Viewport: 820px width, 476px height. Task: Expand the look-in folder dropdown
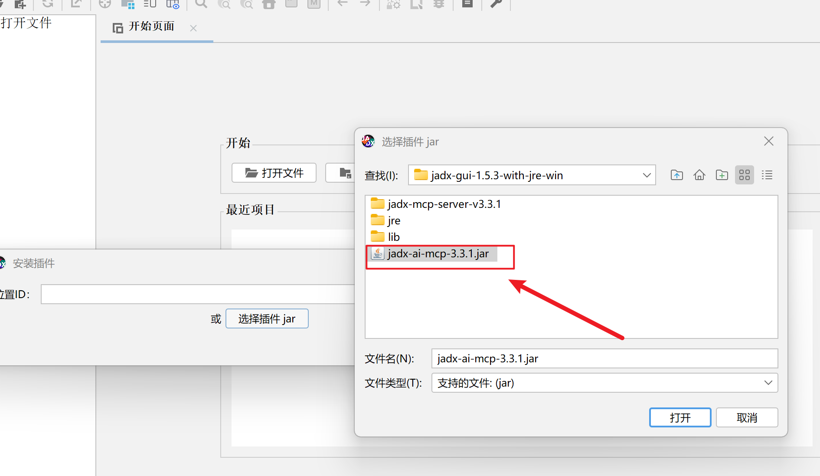647,175
